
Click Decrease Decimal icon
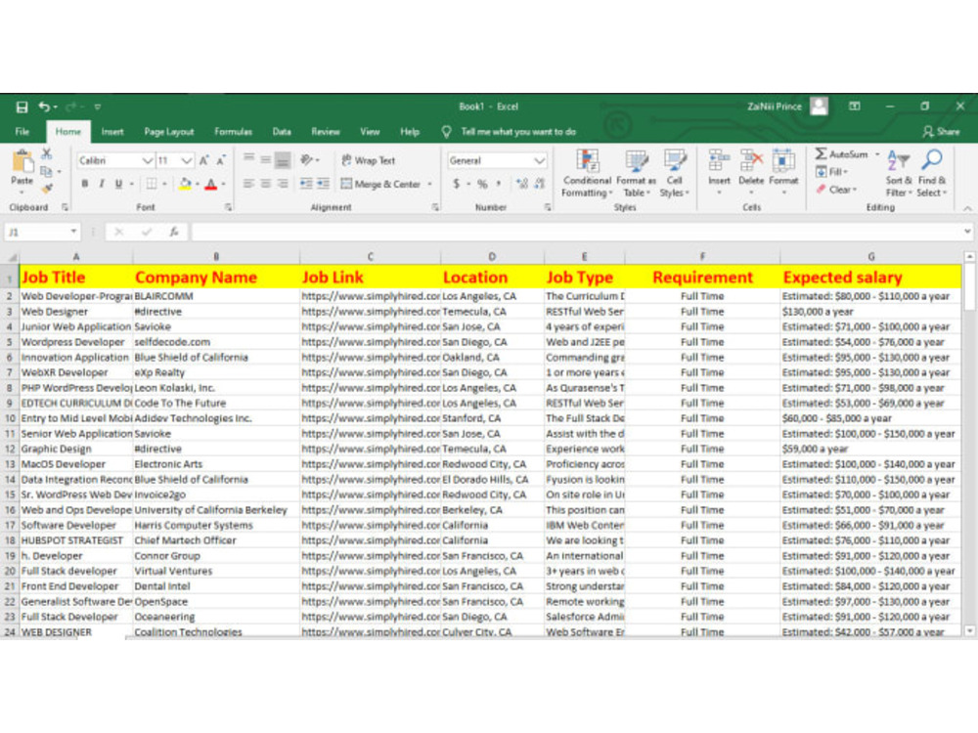540,184
